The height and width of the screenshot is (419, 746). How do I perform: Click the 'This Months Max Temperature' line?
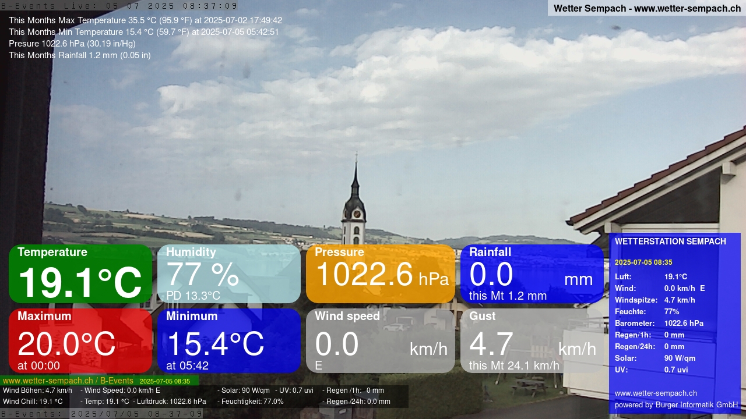coord(145,20)
